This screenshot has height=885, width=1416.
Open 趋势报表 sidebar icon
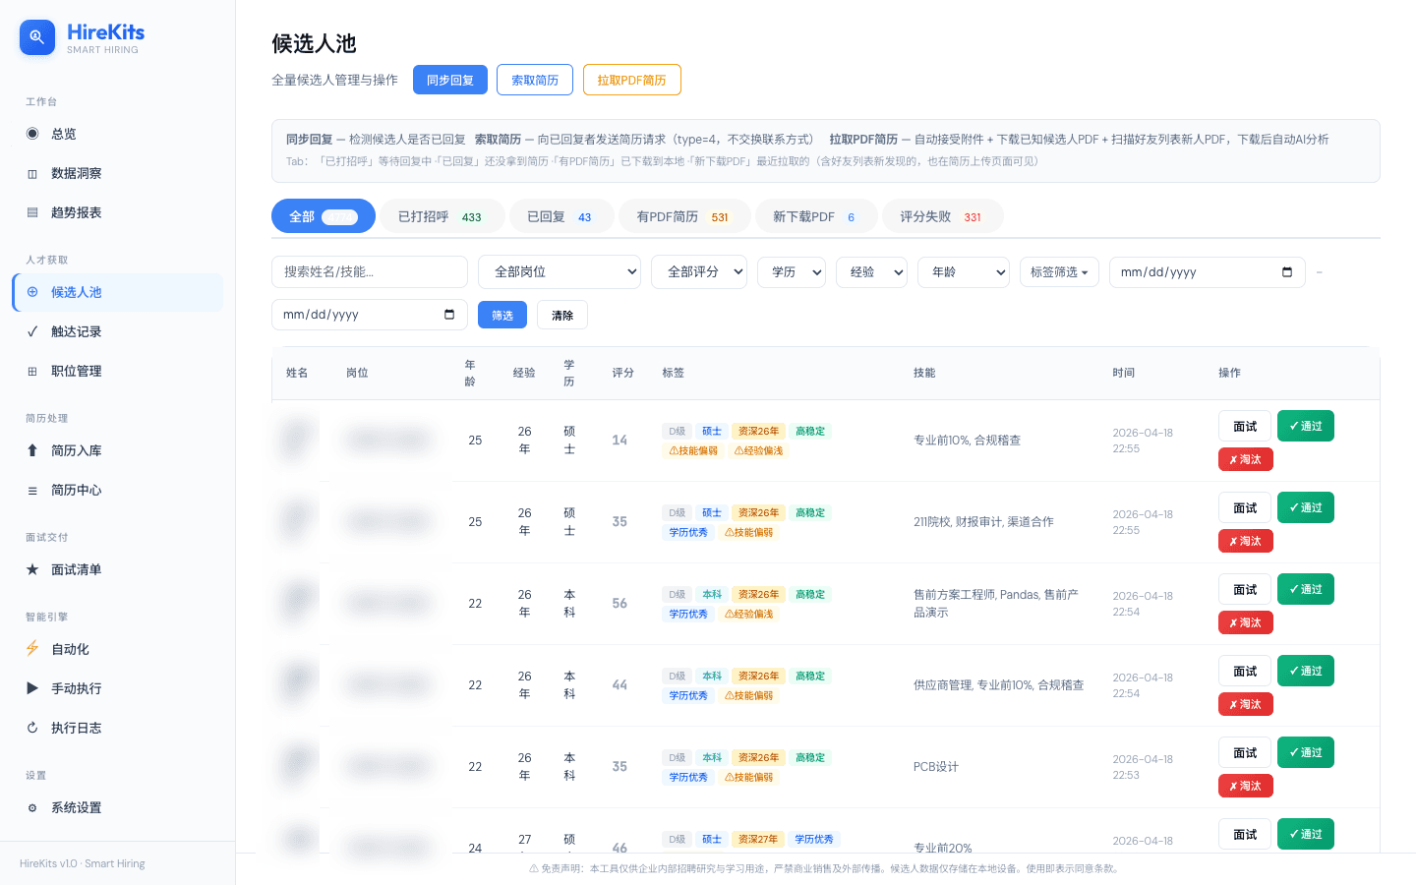click(x=32, y=212)
